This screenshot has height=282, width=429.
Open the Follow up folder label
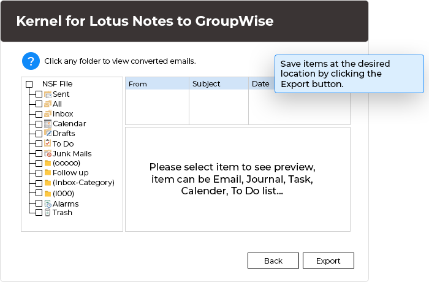click(70, 173)
